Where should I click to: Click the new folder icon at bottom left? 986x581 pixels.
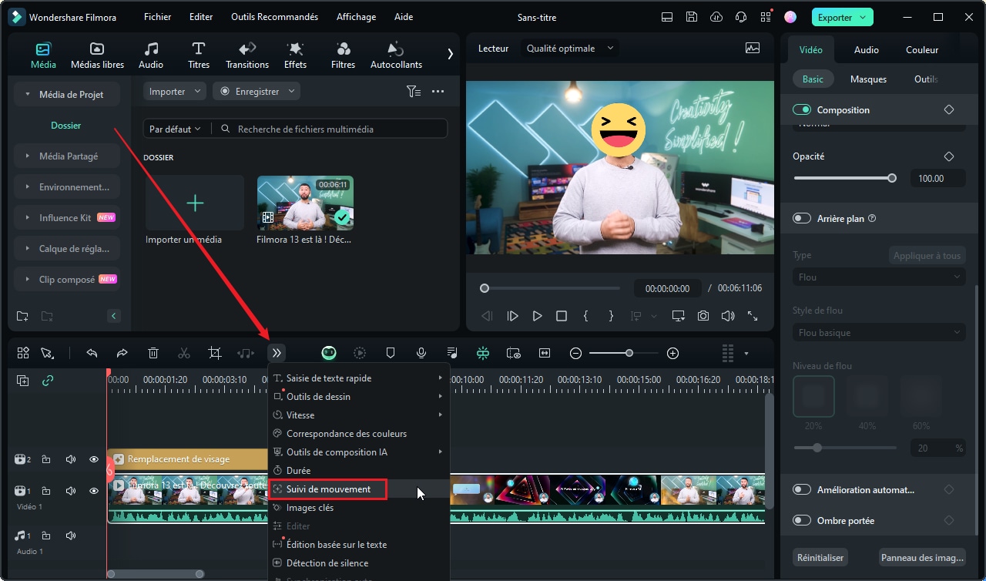tap(22, 316)
